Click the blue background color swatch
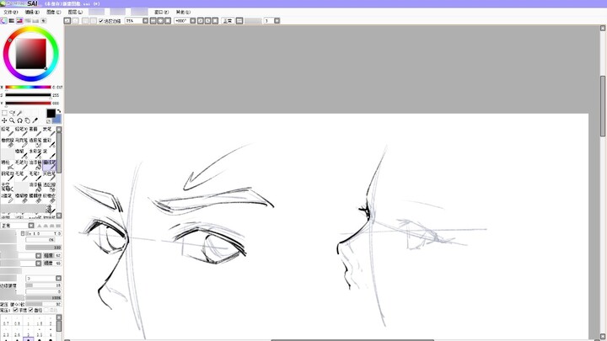This screenshot has width=607, height=341. coord(57,119)
